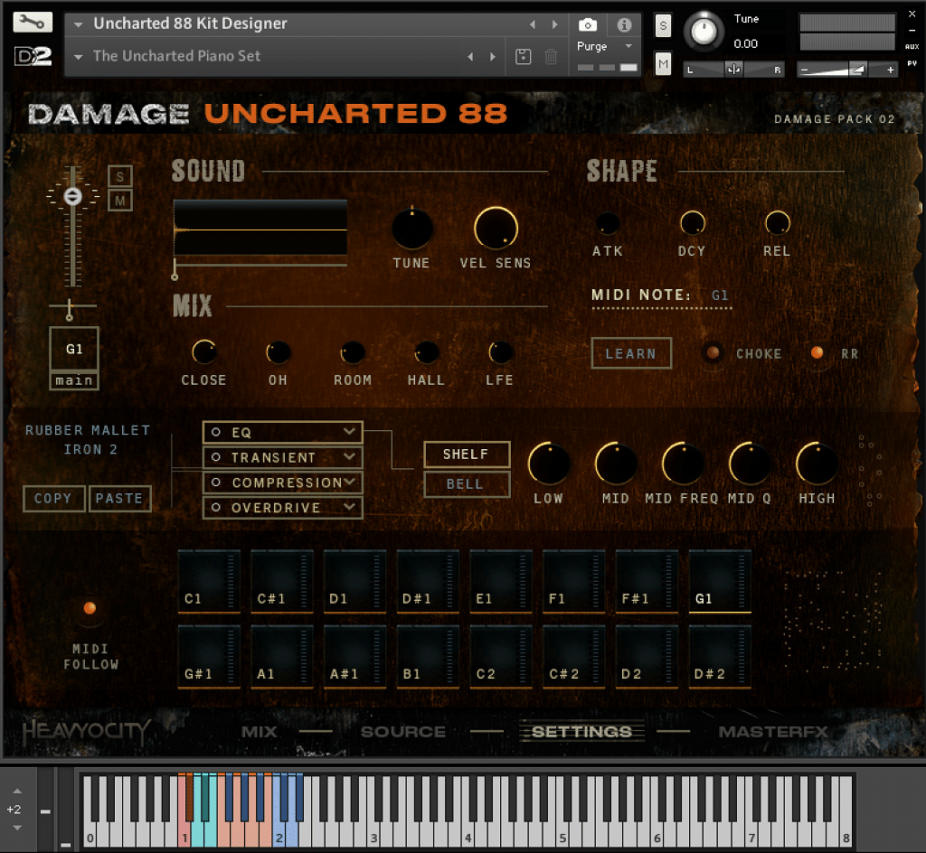Save preset with the floppy disk icon

coord(524,57)
